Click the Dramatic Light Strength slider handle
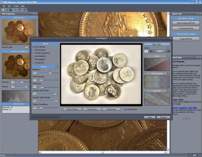The image size is (202, 157). point(56,101)
